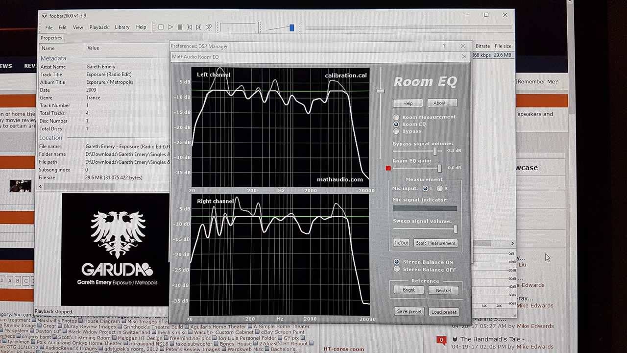Click Load preset button
Image resolution: width=627 pixels, height=353 pixels.
pyautogui.click(x=443, y=312)
